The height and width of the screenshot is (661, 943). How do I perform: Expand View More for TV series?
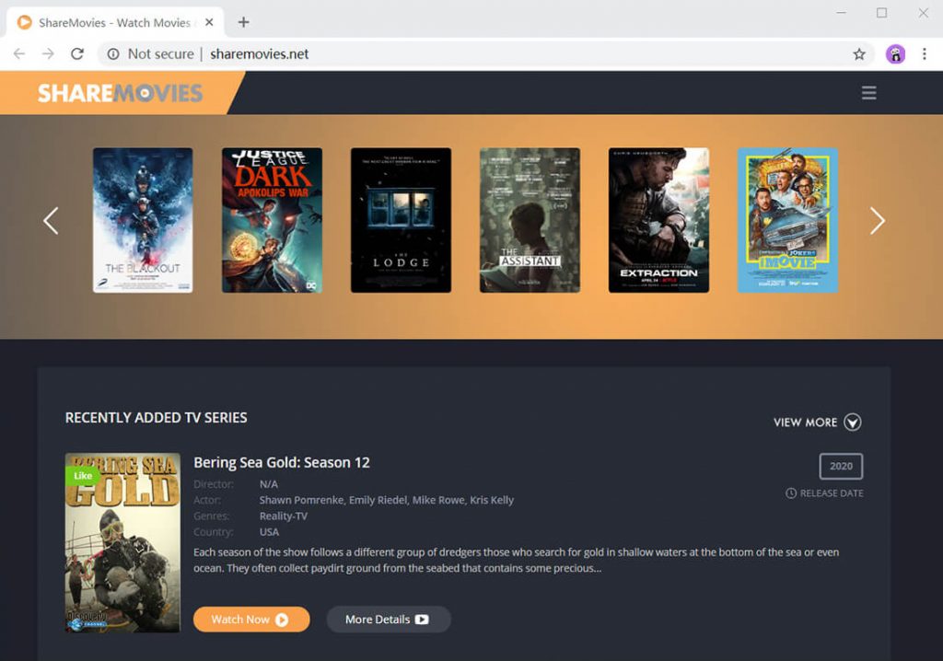click(x=818, y=423)
